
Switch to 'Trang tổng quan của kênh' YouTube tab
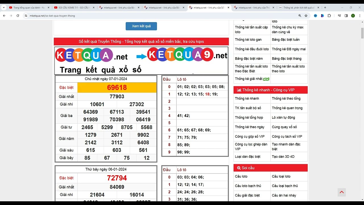[x=29, y=8]
